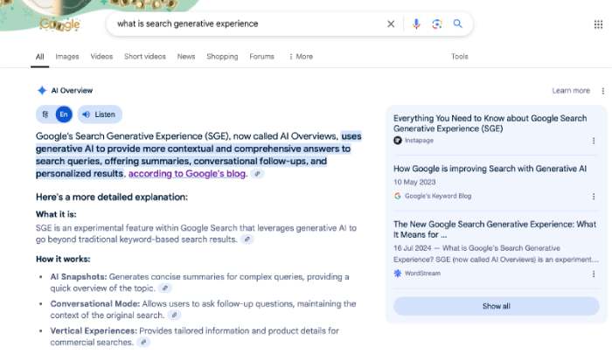Image resolution: width=612 pixels, height=354 pixels.
Task: Open Google Lens image search
Action: (x=437, y=24)
